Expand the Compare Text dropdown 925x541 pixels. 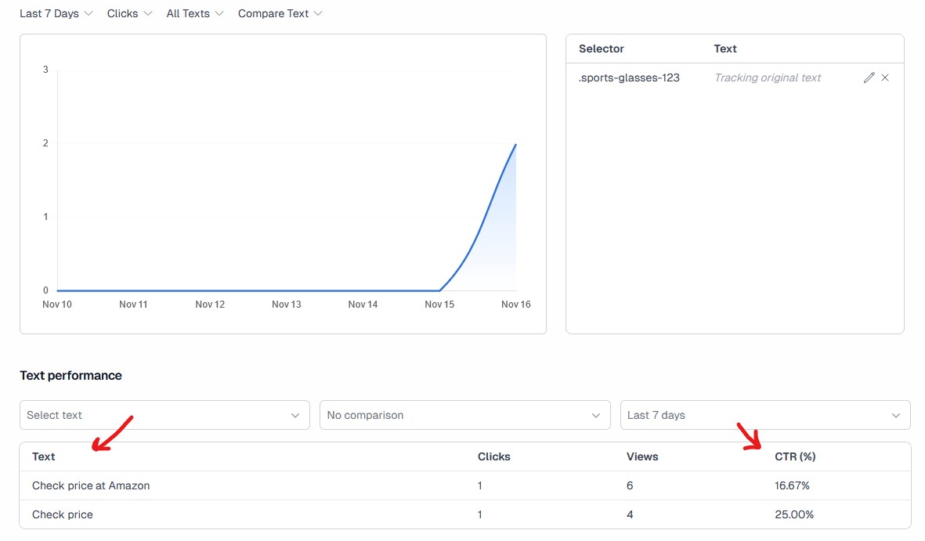coord(280,13)
